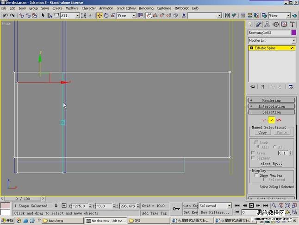
Task: Click the X coordinate field
Action: click(x=80, y=206)
